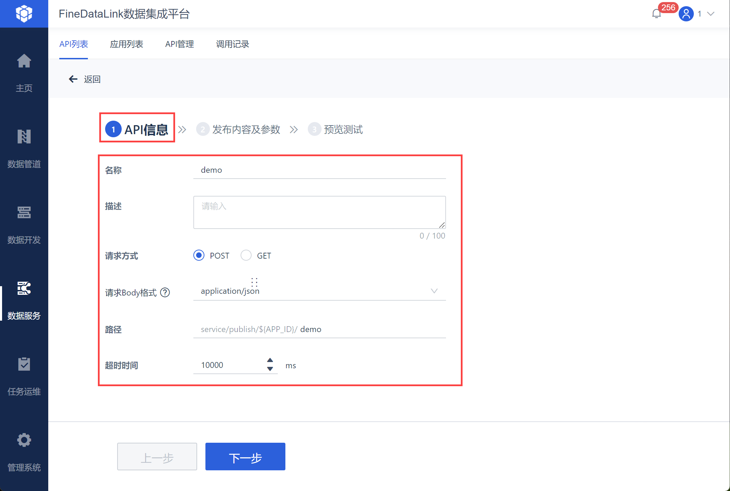Open the home page sidebar icon
730x491 pixels.
click(x=24, y=61)
